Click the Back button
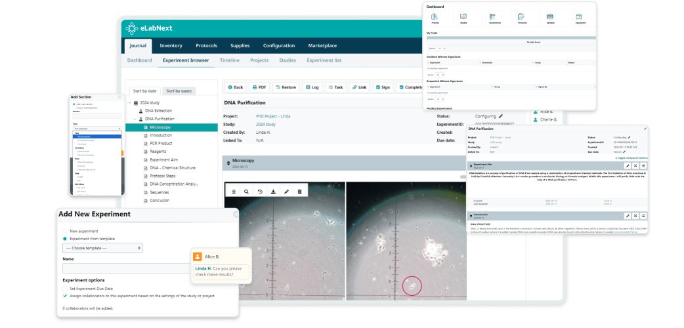 coord(236,87)
